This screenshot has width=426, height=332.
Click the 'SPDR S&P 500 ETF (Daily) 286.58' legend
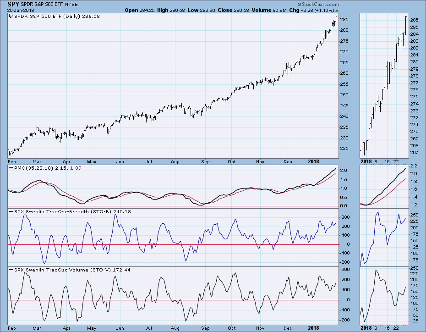(57, 17)
